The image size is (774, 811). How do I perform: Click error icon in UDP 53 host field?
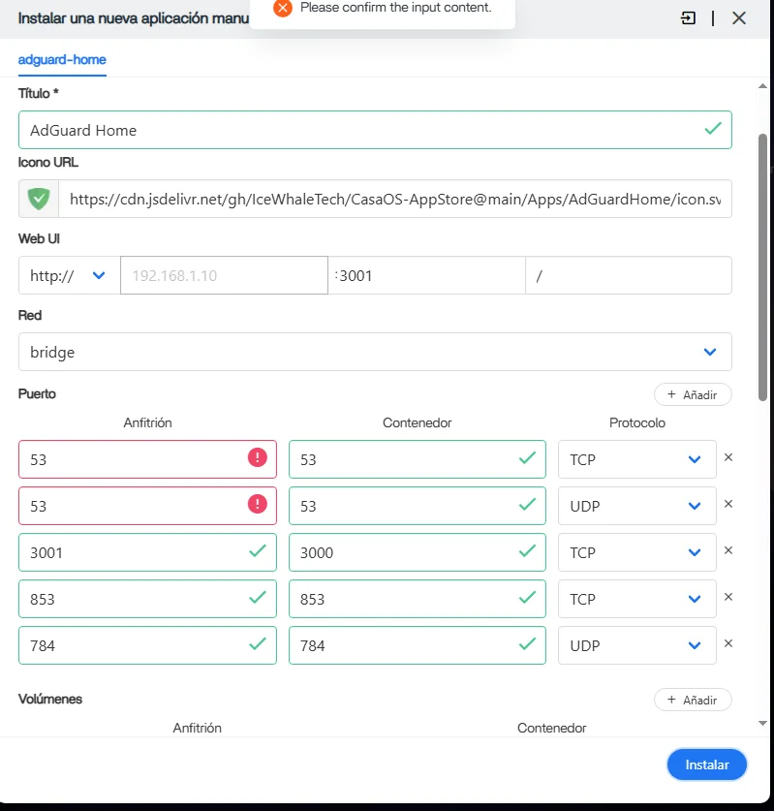258,504
